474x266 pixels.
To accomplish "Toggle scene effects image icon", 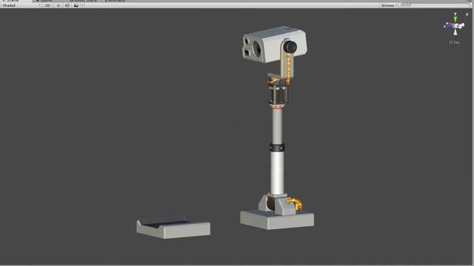I will point(76,5).
